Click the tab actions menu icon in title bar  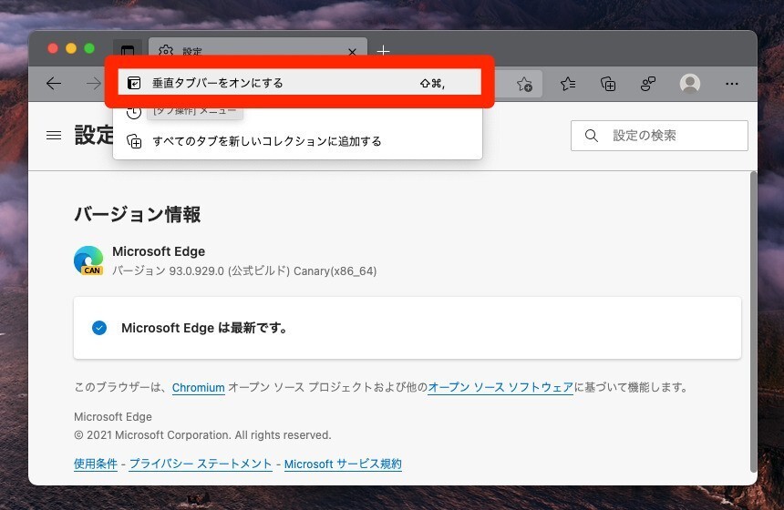tap(128, 51)
